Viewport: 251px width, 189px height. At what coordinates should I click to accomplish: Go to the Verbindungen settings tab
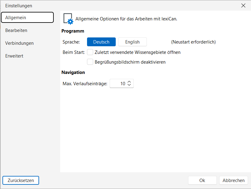pos(19,43)
